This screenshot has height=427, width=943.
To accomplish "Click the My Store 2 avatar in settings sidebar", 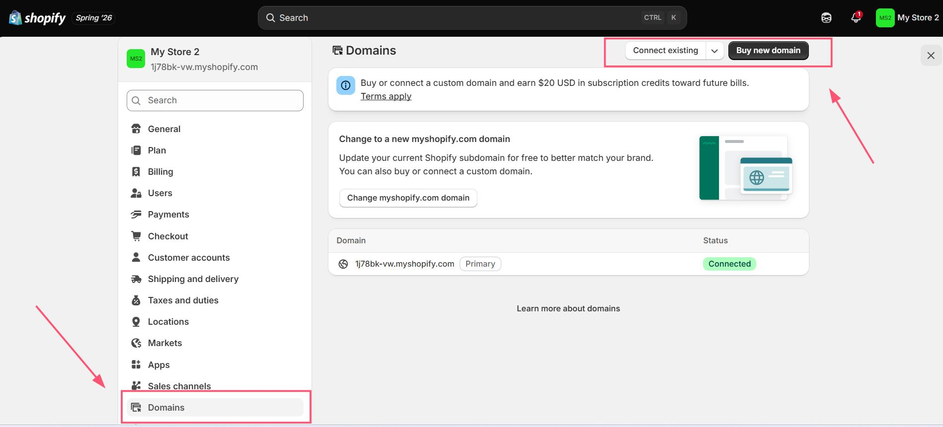I will click(136, 59).
